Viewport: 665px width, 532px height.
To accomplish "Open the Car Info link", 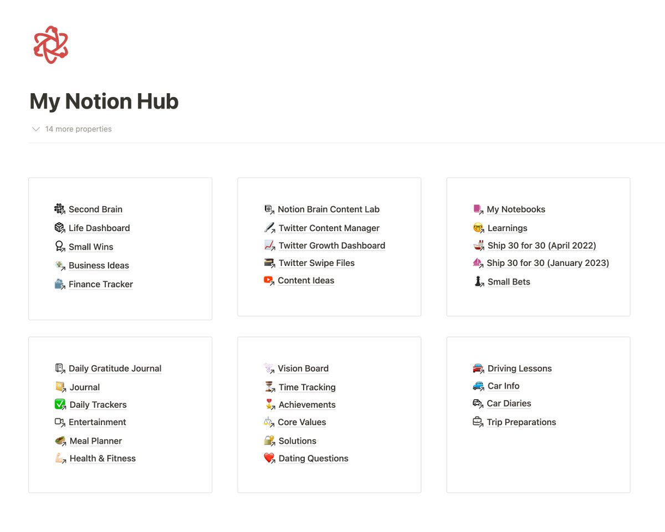I will tap(504, 386).
